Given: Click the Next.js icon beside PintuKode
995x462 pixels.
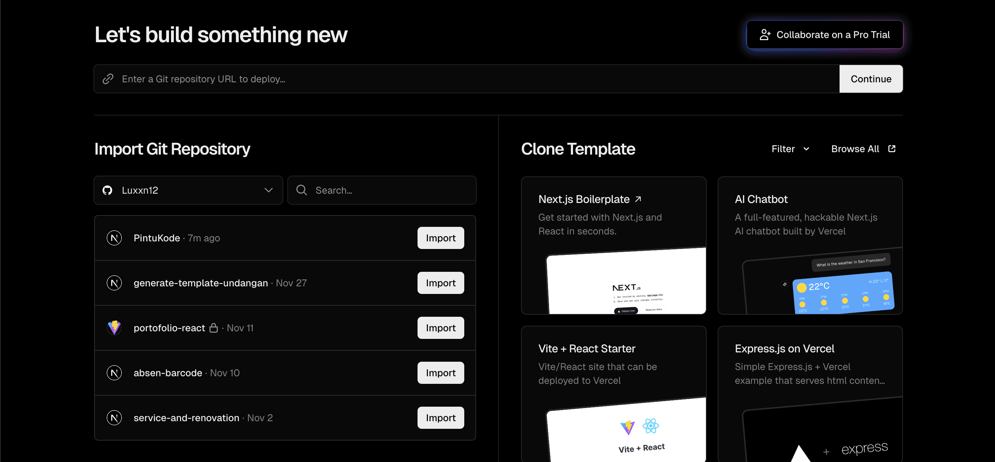Looking at the screenshot, I should (x=114, y=238).
